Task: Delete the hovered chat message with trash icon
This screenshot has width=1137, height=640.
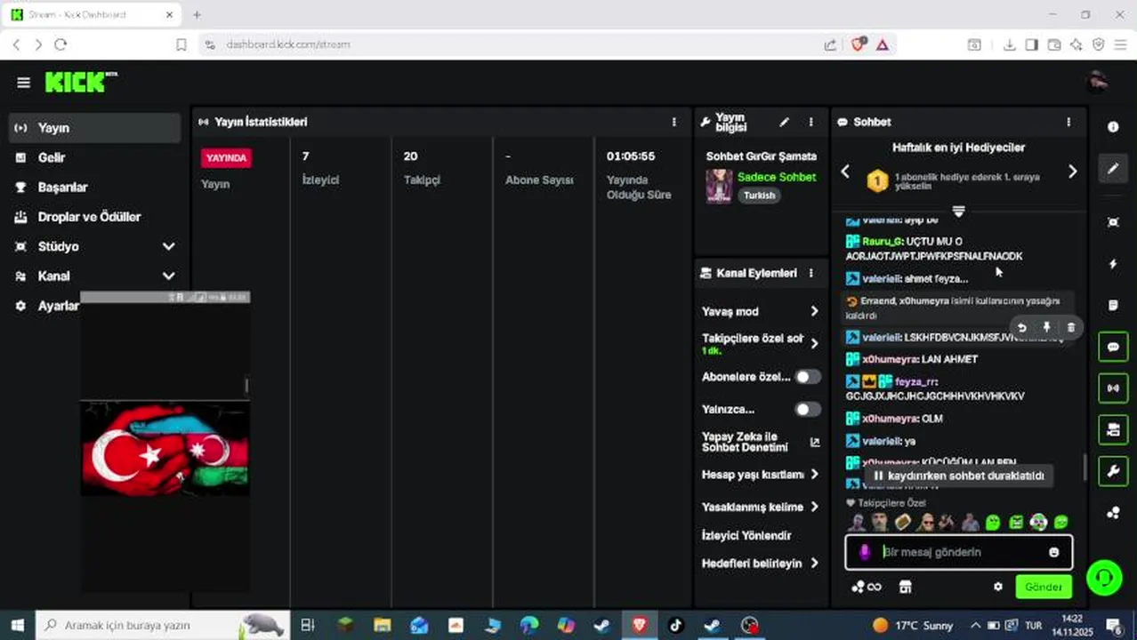Action: pyautogui.click(x=1070, y=327)
